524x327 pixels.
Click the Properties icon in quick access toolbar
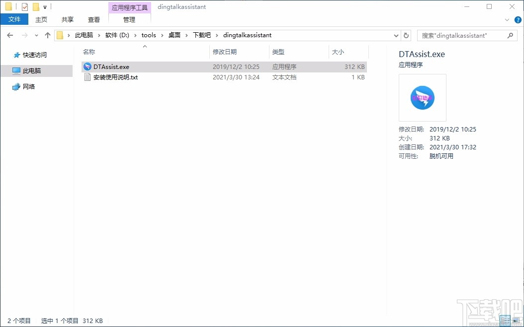(24, 6)
